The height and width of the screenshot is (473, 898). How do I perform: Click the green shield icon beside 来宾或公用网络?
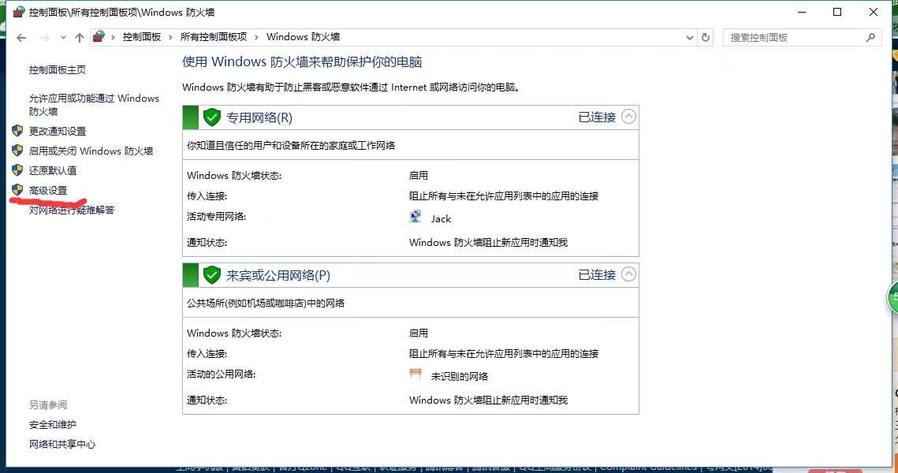point(212,275)
